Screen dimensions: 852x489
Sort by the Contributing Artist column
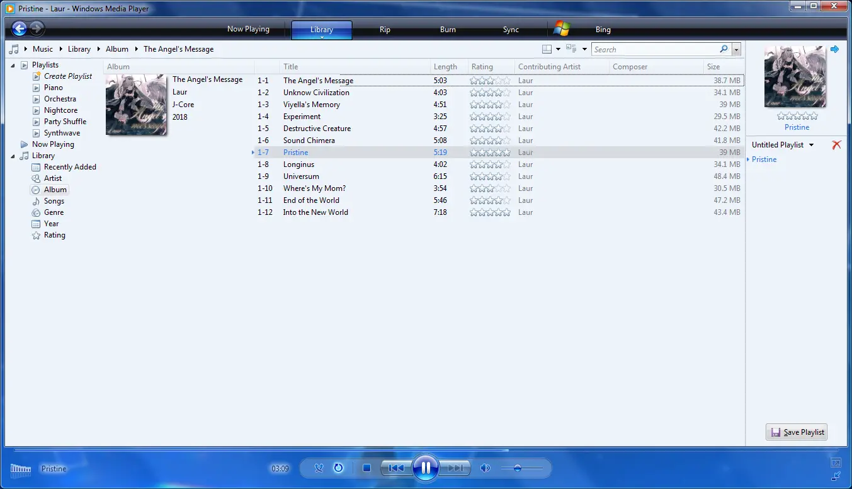click(x=562, y=67)
